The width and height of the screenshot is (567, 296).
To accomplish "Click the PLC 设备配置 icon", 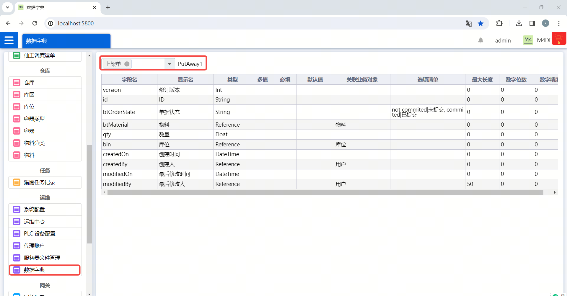I will point(17,234).
